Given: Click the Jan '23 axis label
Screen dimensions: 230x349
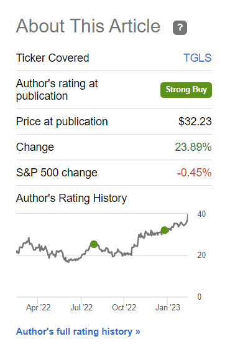Looking at the screenshot, I should (x=168, y=308).
